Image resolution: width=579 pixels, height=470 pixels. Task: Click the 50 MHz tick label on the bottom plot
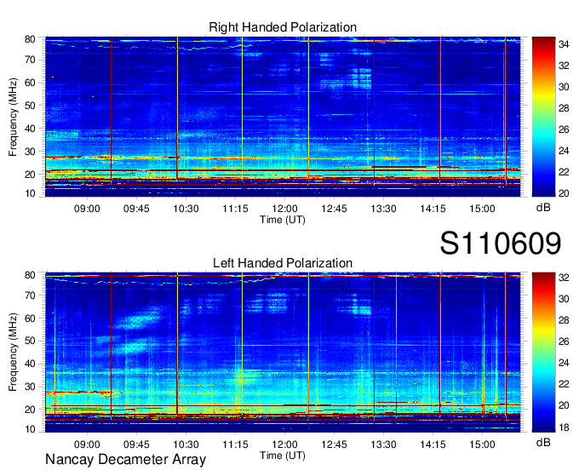pyautogui.click(x=30, y=341)
